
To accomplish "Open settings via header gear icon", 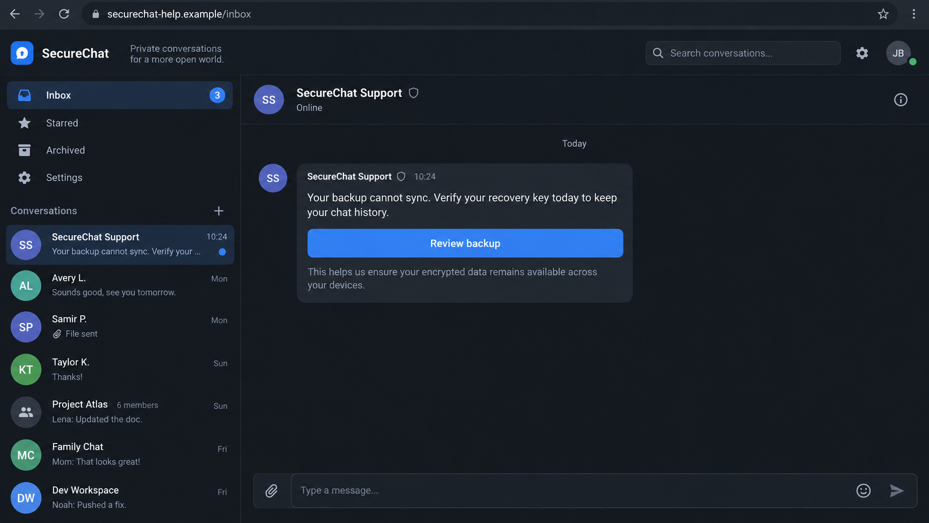I will (862, 53).
